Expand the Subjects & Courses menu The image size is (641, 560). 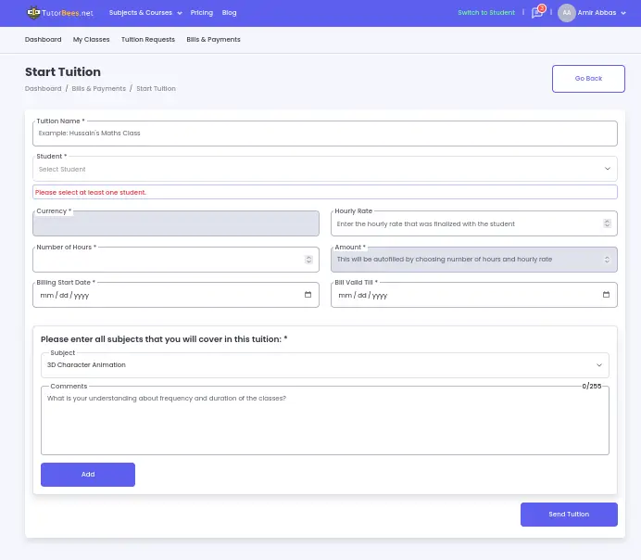pos(145,13)
